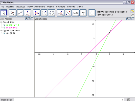Open the Visualizza menu
This screenshot has width=136, height=101.
click(x=20, y=7)
